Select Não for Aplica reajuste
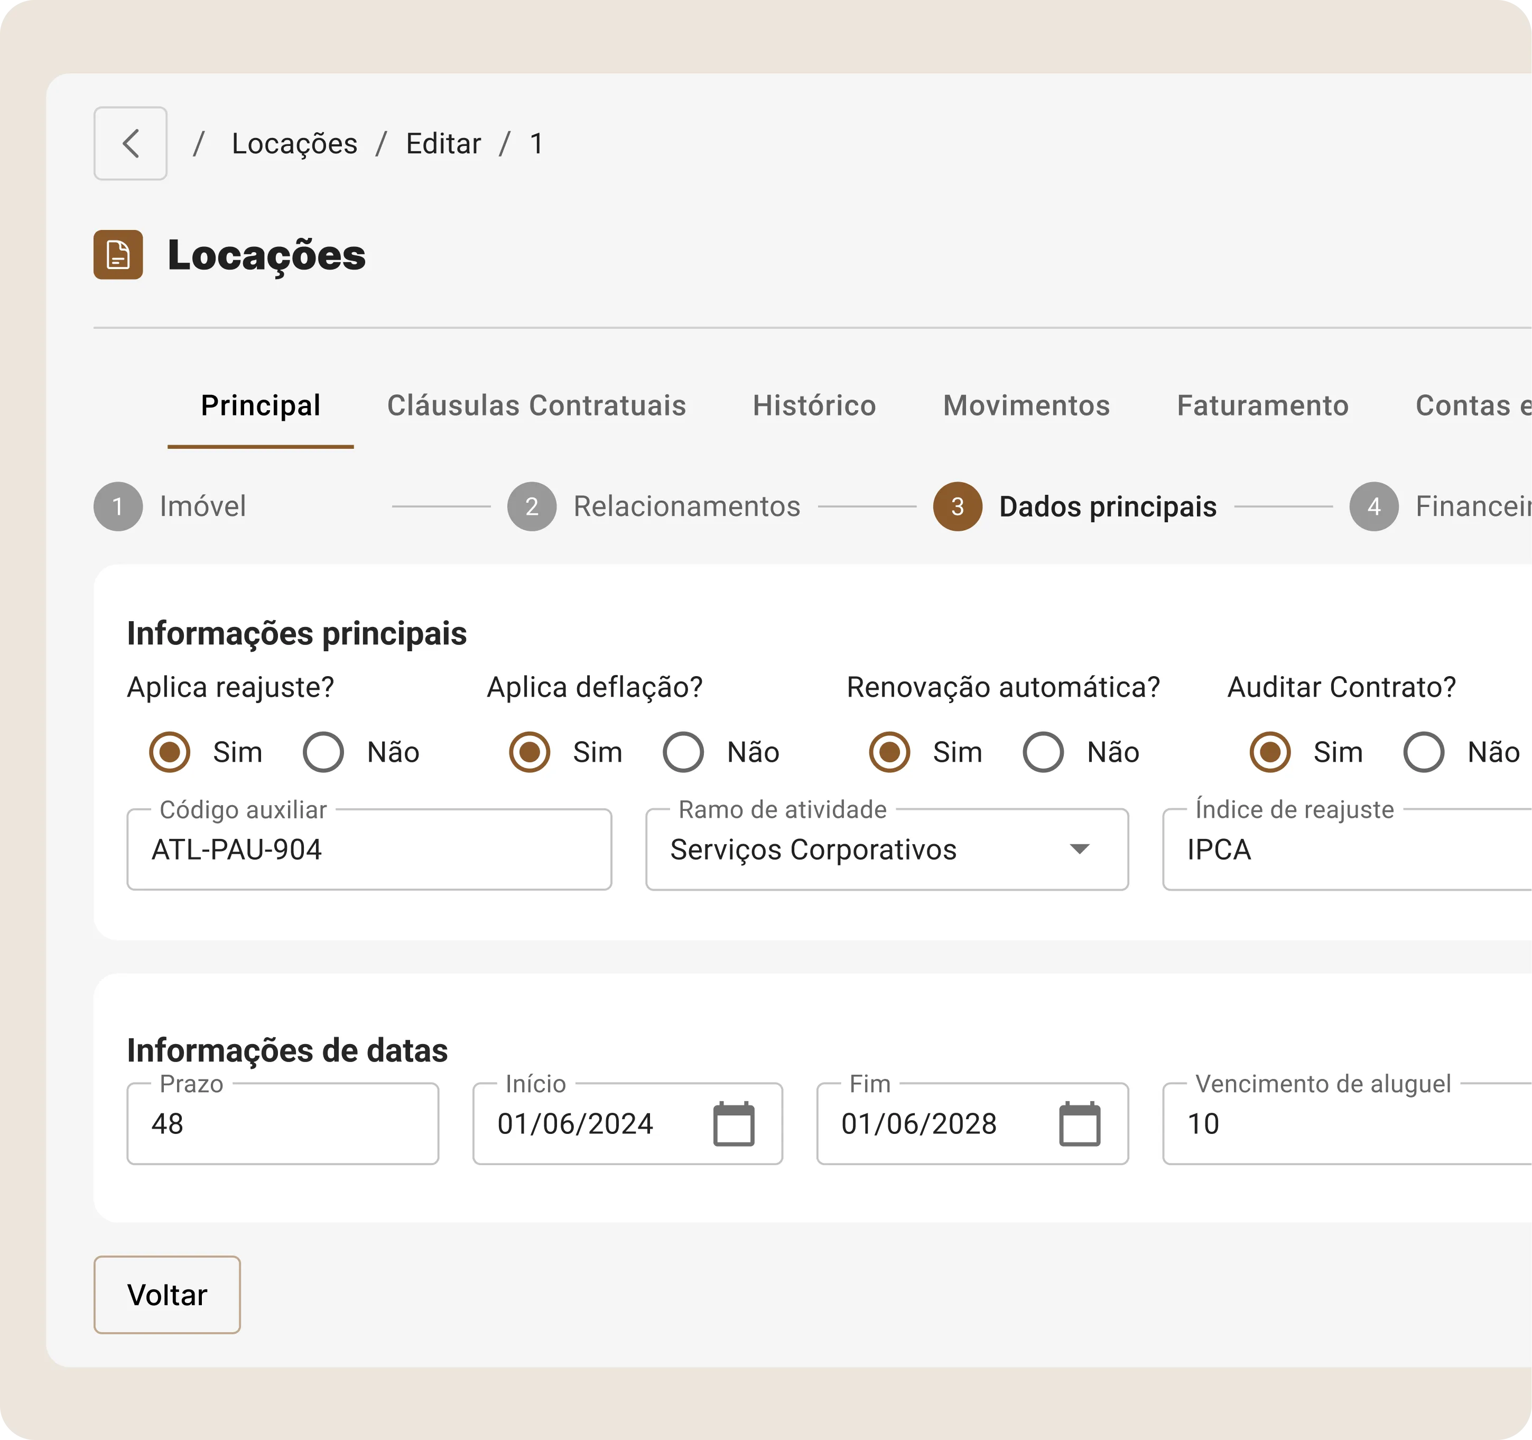1532x1440 pixels. click(x=323, y=752)
